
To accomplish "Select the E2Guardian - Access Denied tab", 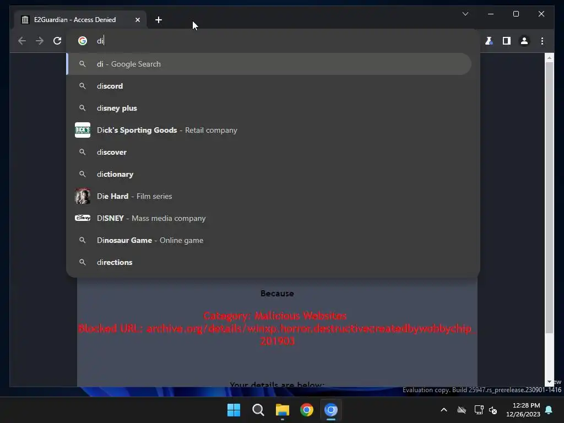I will 80,20.
